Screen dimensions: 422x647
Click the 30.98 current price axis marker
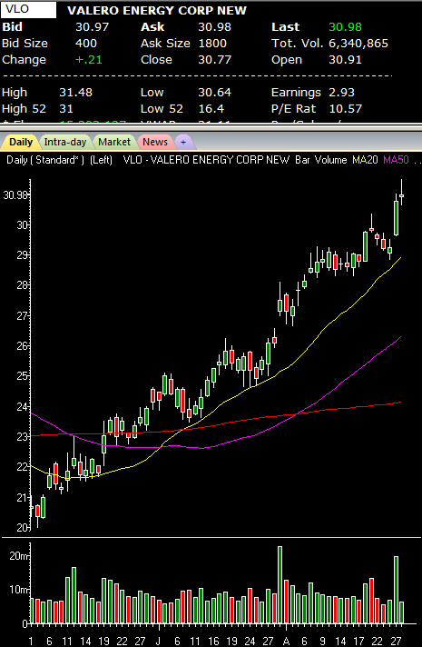[x=15, y=194]
